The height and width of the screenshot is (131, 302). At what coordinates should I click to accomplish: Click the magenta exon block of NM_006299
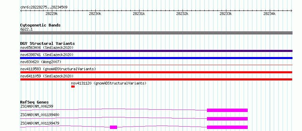click(x=227, y=110)
